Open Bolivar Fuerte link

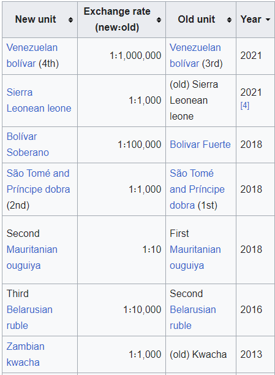point(200,144)
